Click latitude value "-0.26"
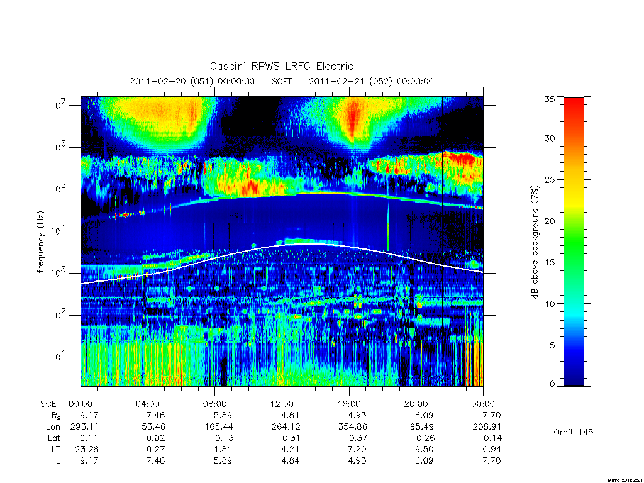 pos(421,438)
